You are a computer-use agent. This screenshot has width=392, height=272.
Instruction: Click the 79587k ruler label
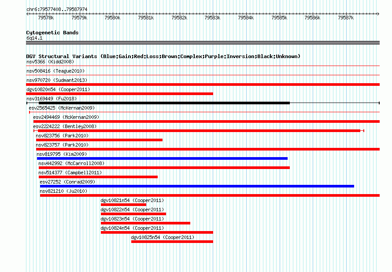pyautogui.click(x=346, y=18)
